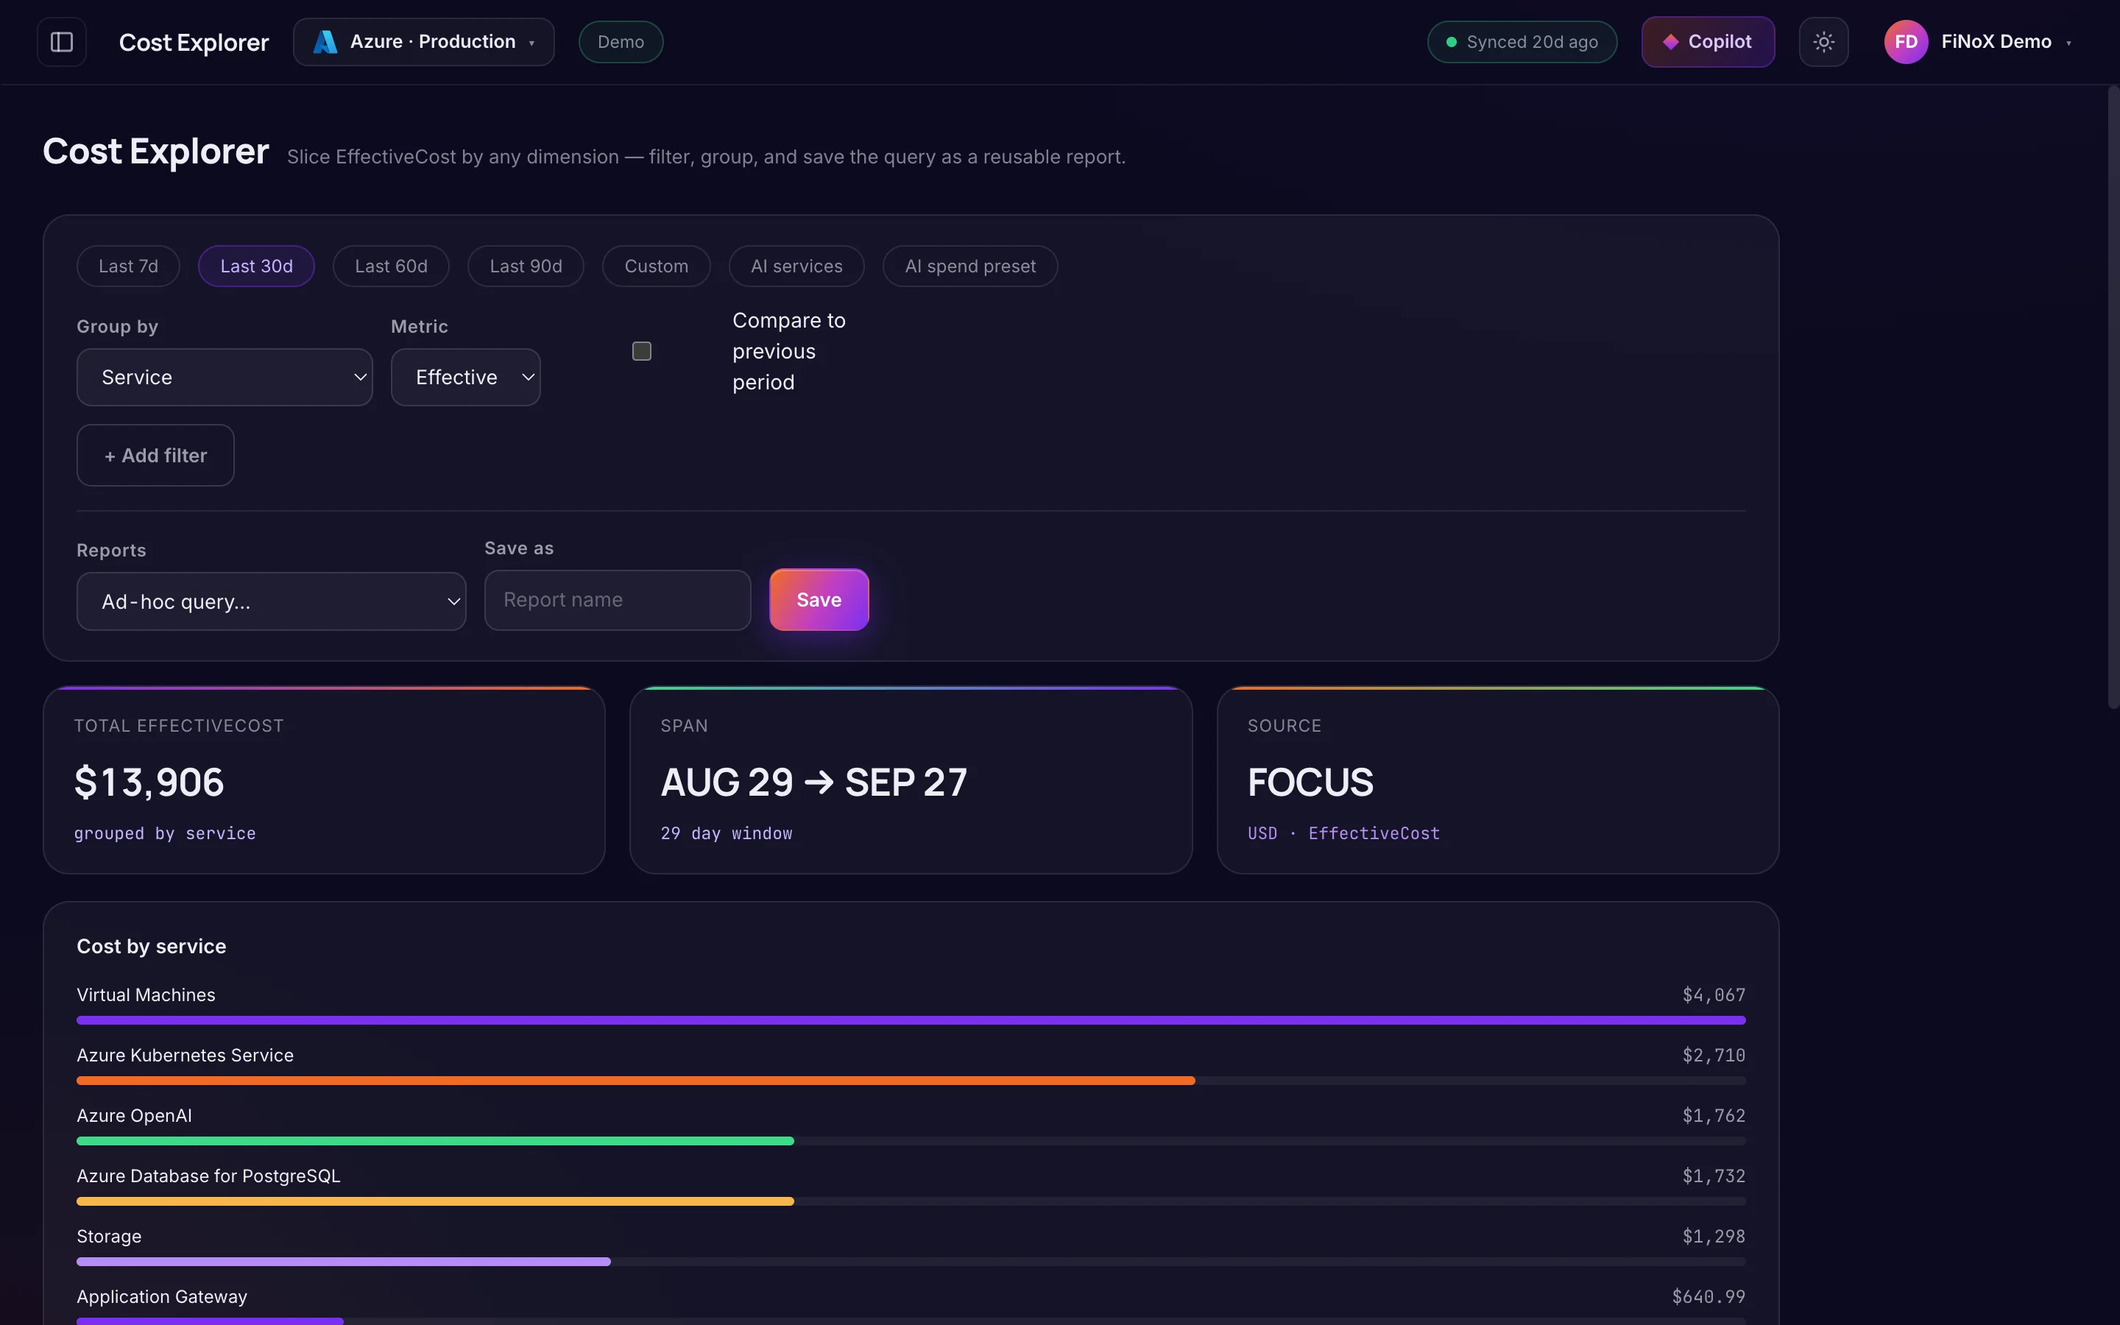Click the green sync status dot

1452,42
